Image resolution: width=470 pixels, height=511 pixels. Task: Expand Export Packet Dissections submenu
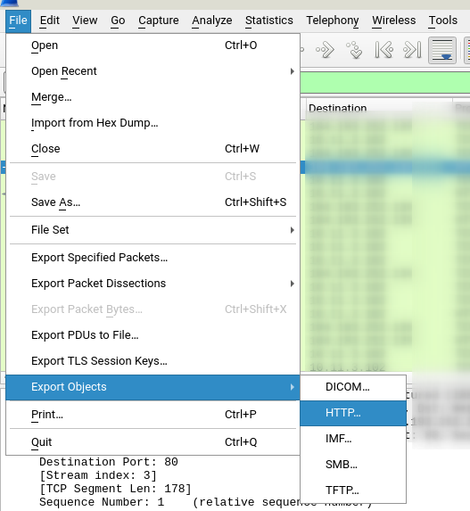pos(153,284)
